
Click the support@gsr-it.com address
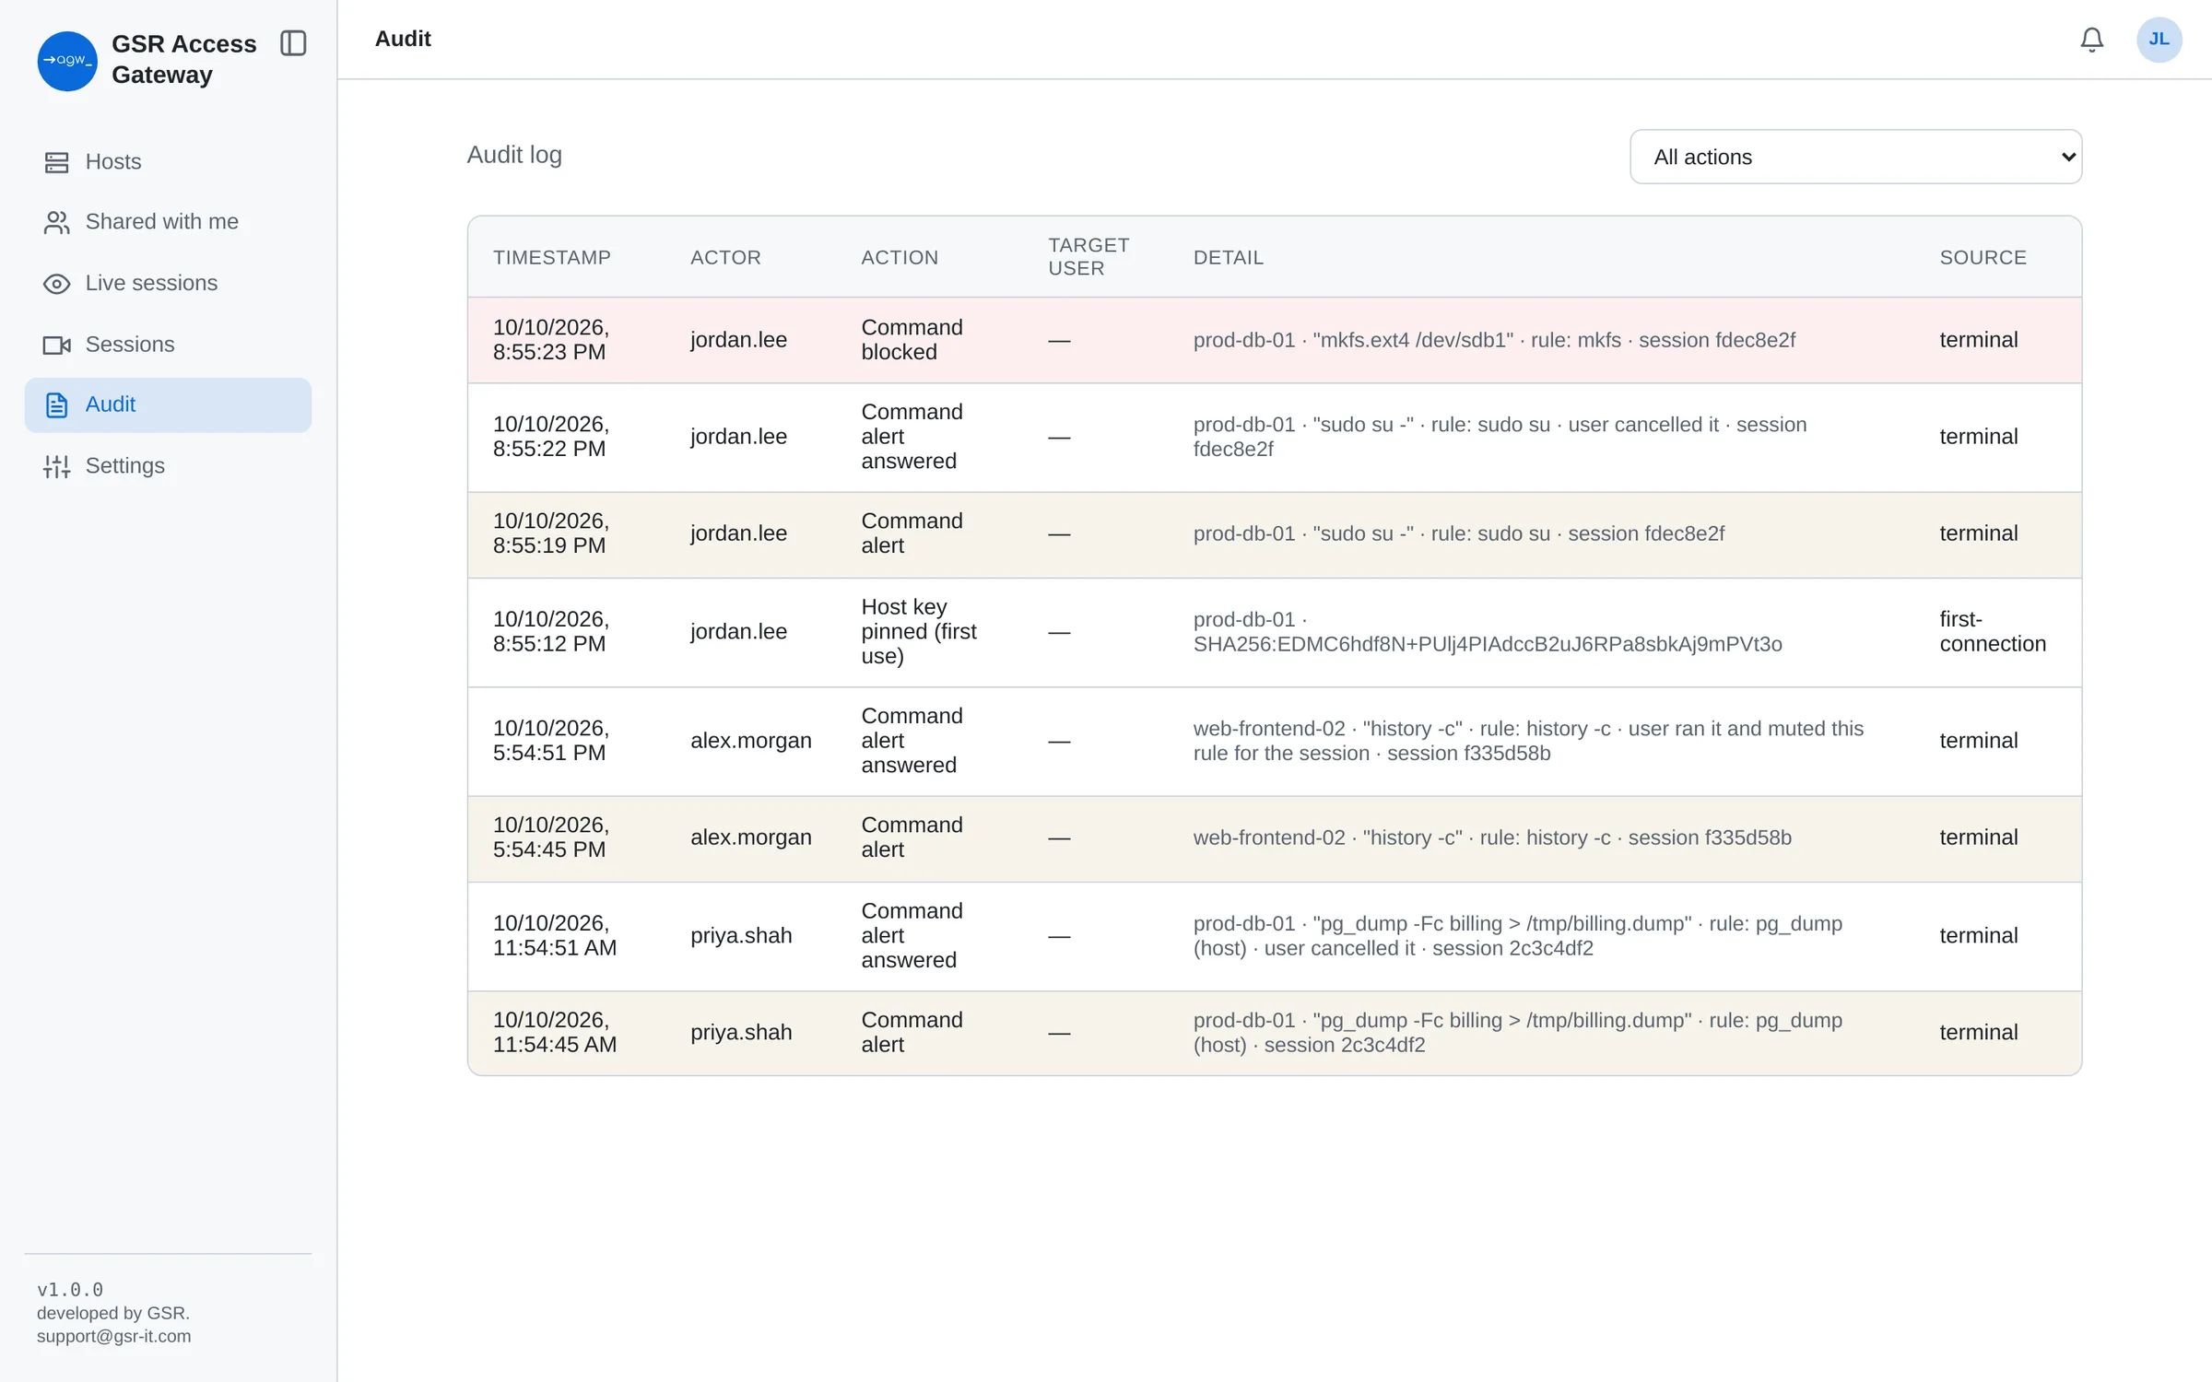(x=113, y=1336)
